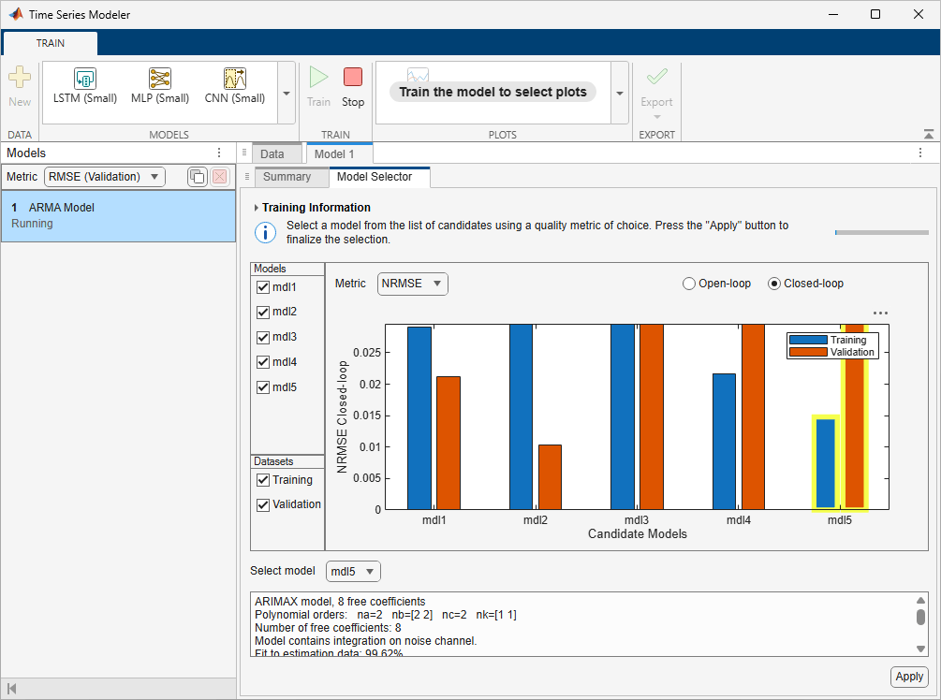Create a new model with the New icon

[x=19, y=84]
